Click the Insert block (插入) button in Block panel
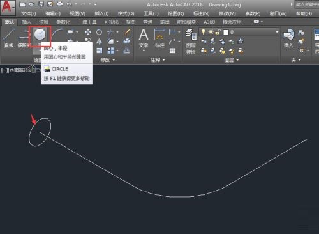This screenshot has width=319, height=234. tap(288, 38)
